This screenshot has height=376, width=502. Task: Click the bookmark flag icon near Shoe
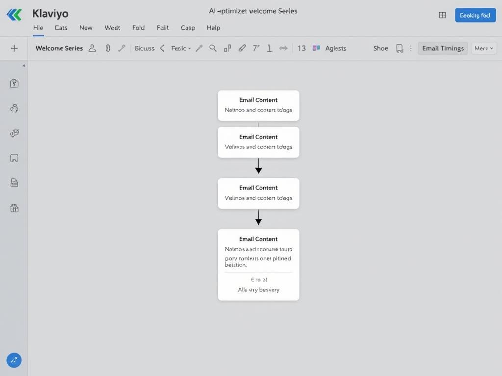point(399,48)
